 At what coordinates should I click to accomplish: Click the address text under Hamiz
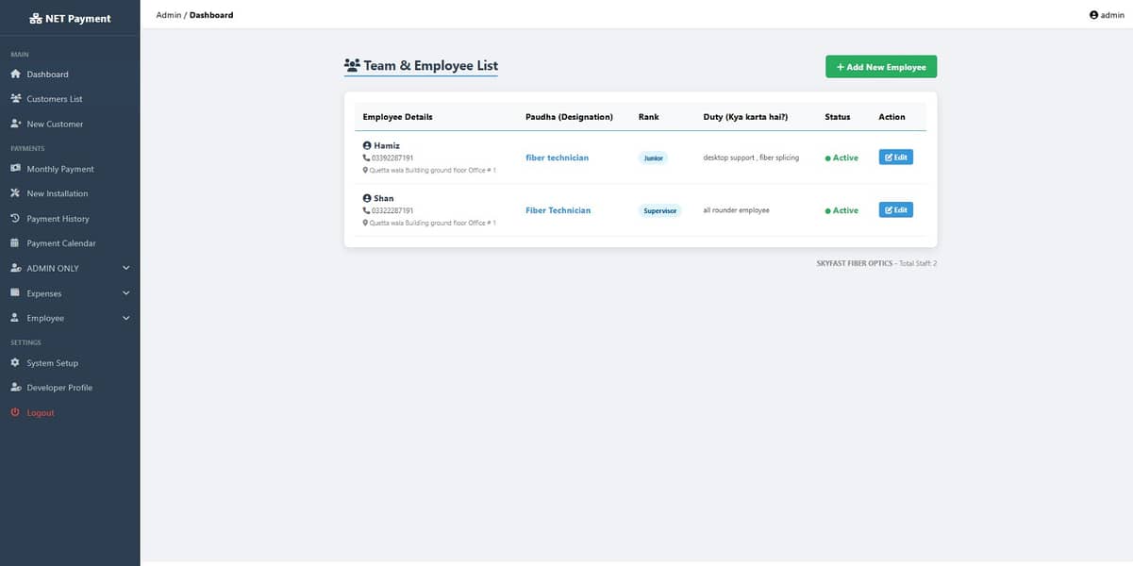432,170
